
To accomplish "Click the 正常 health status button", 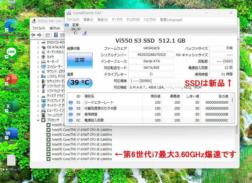I will click(x=80, y=60).
